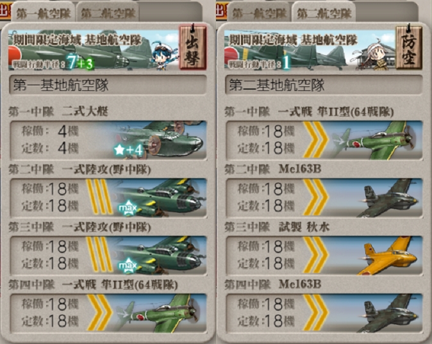432x344 pixels.
Task: Open 第一航空隊 tab in right panel
Action: [x=259, y=13]
